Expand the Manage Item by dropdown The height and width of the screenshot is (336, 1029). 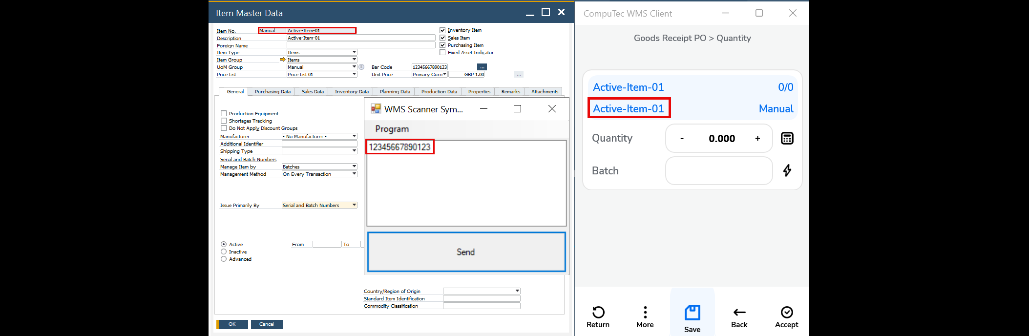(354, 167)
